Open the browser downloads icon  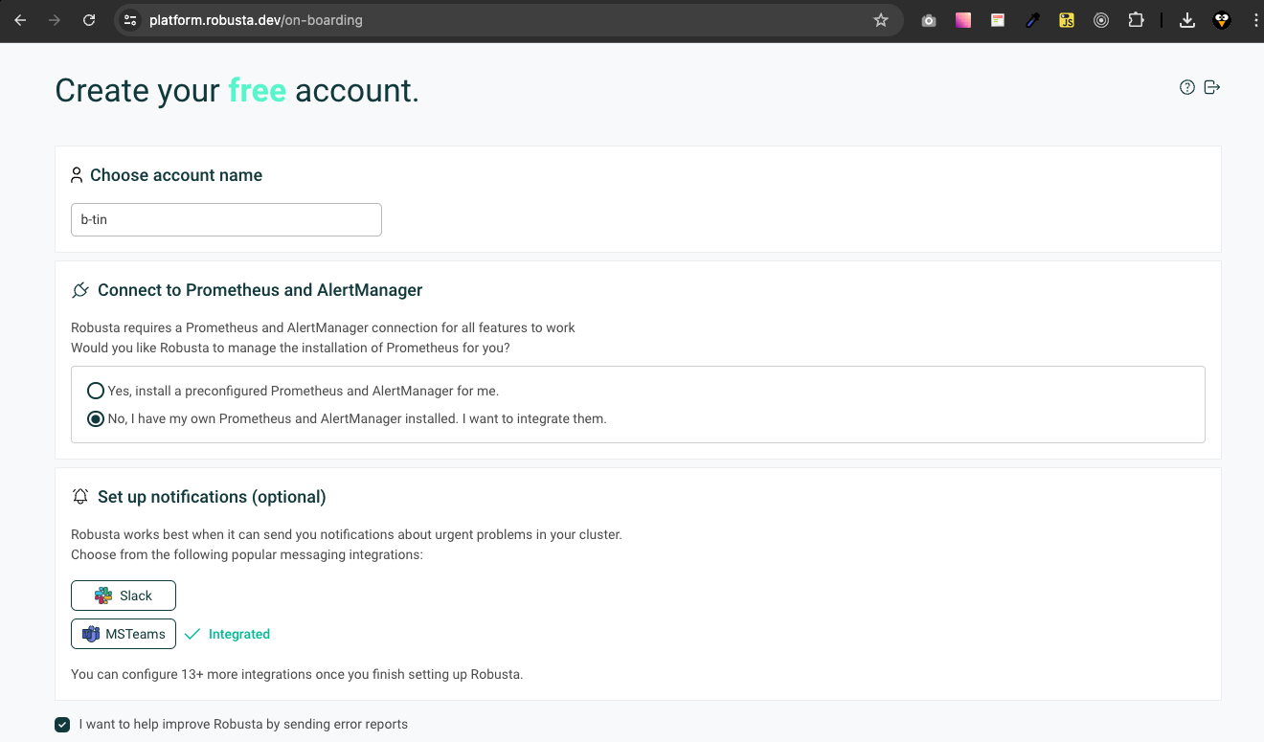click(x=1187, y=20)
